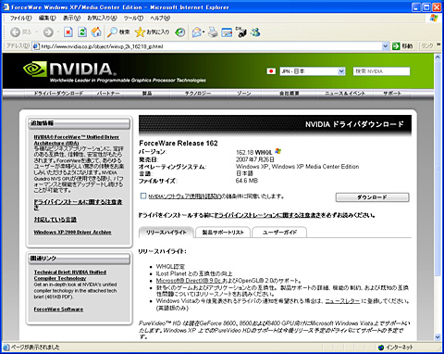The height and width of the screenshot is (354, 444).
Task: Click the gray download button
Action: pyautogui.click(x=372, y=197)
